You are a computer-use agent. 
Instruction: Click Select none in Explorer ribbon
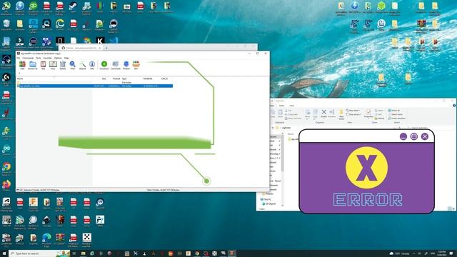click(x=395, y=114)
